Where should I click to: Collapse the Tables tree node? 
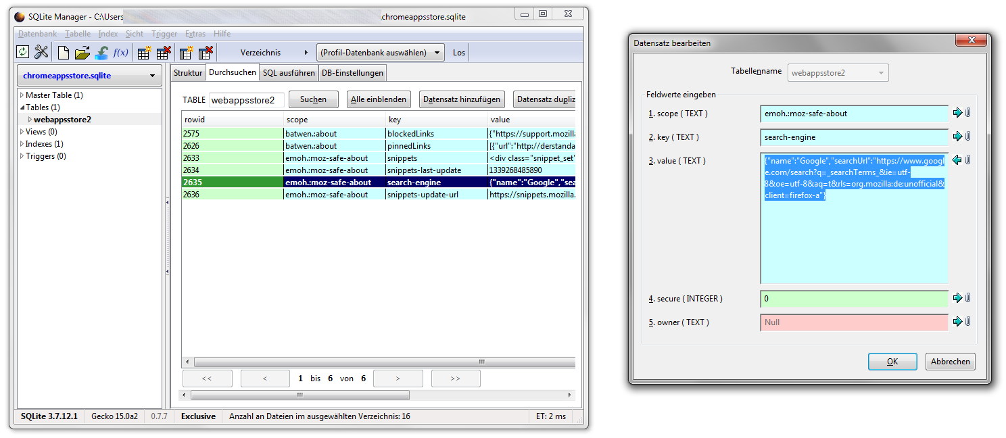pos(22,107)
